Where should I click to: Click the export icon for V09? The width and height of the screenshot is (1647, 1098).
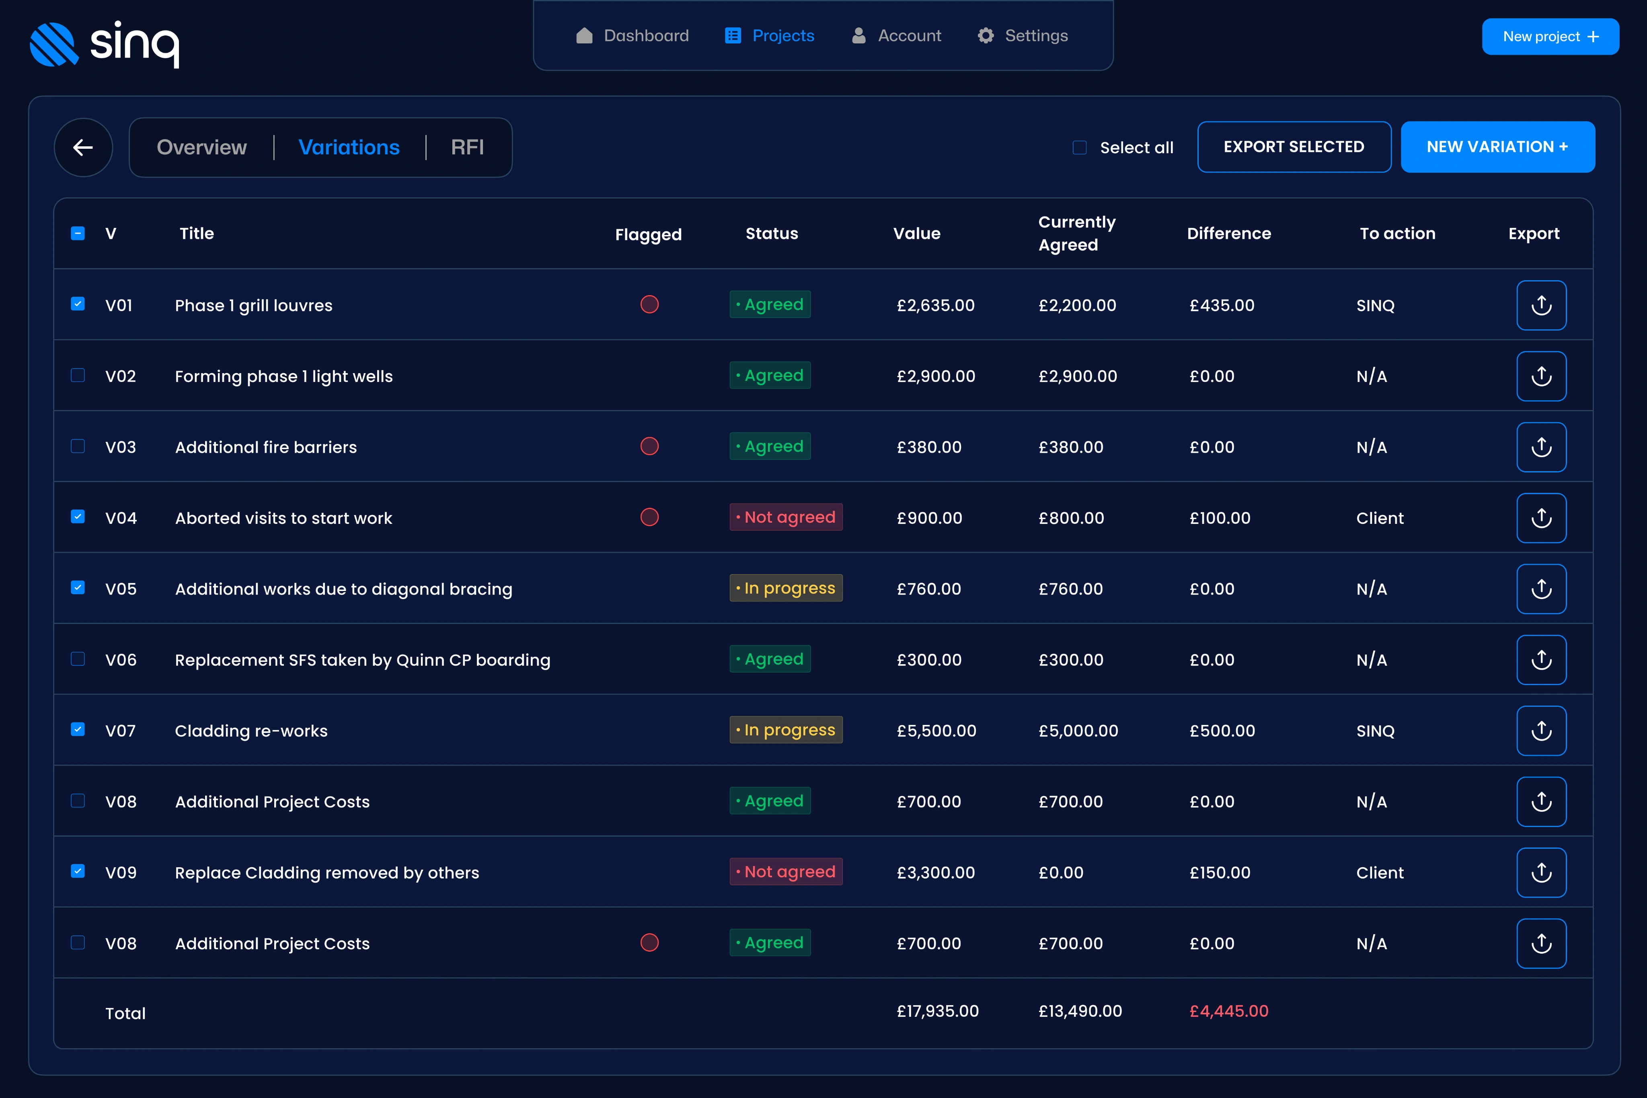(1541, 872)
